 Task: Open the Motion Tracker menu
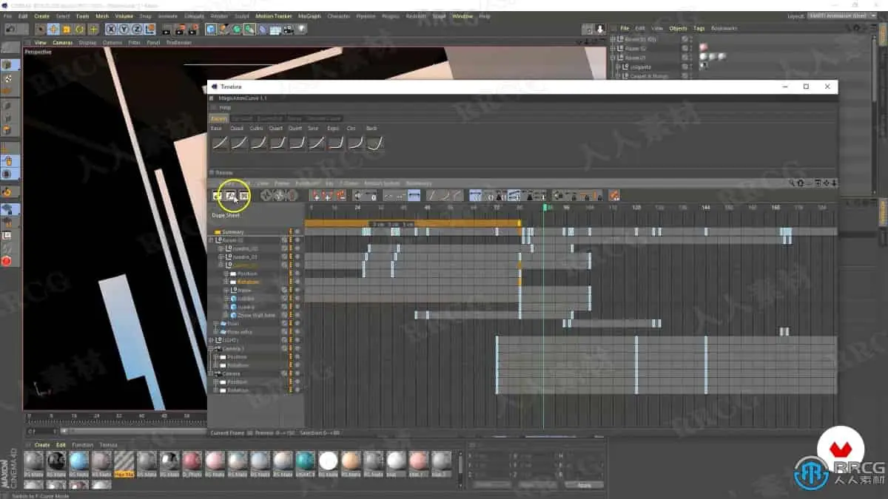pos(274,16)
